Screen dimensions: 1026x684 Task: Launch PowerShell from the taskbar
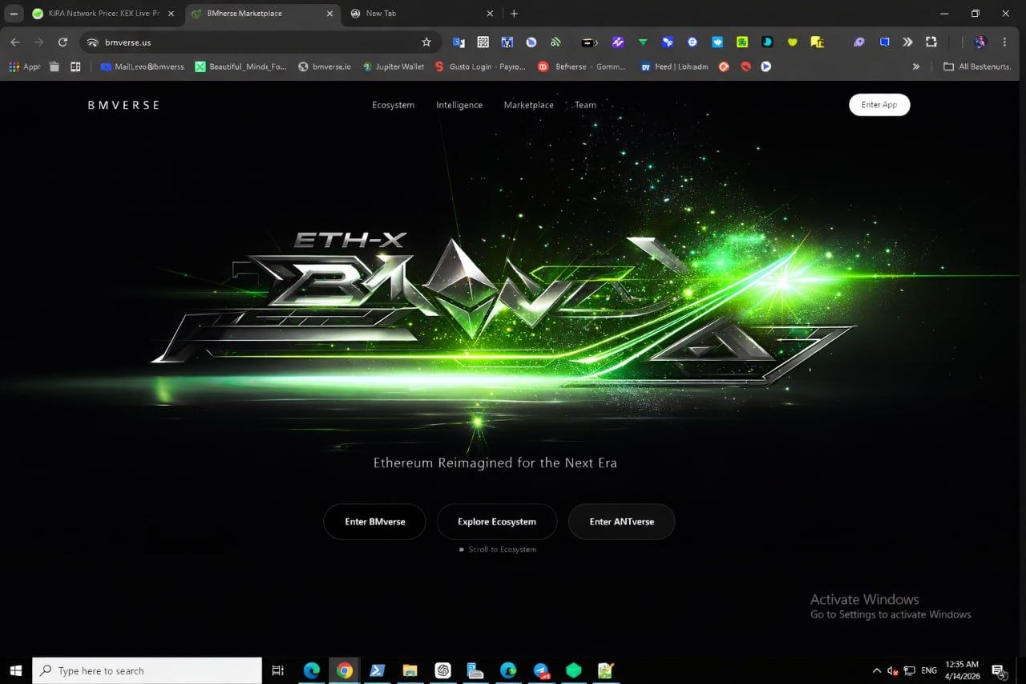(377, 670)
